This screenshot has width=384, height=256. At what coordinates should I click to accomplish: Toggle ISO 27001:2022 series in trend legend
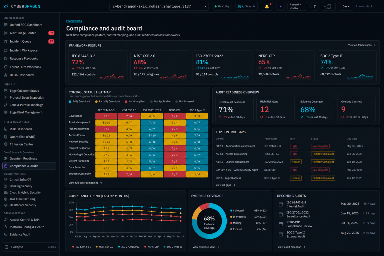[x=129, y=247]
